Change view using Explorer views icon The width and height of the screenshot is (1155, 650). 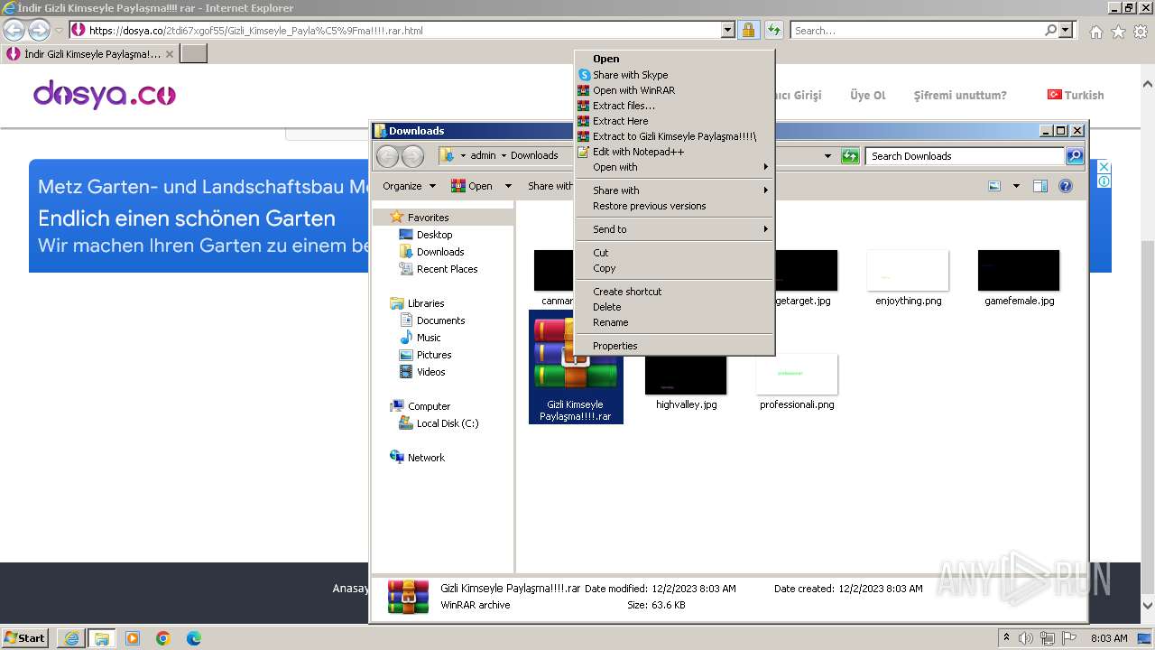[x=994, y=186]
